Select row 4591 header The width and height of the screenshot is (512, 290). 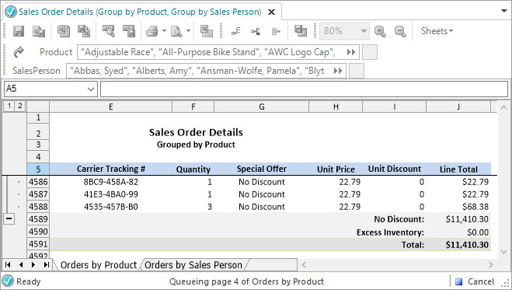pos(38,244)
